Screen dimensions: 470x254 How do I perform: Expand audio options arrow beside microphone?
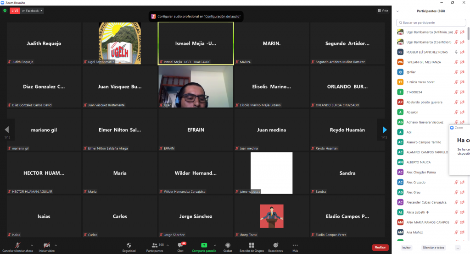32,245
